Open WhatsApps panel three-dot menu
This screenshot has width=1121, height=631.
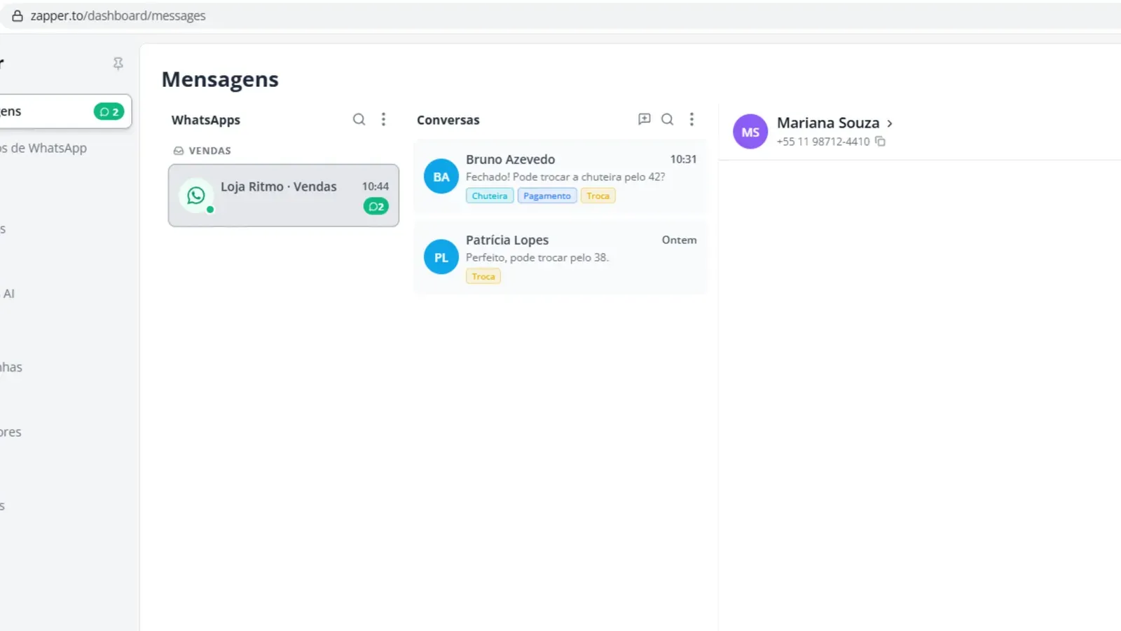click(383, 119)
